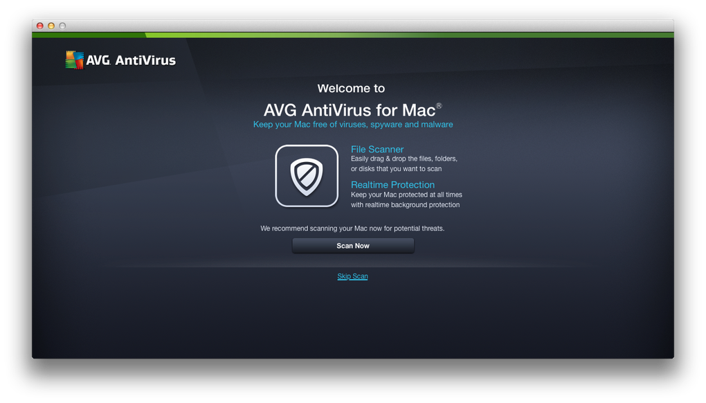Click the 'We recommend scanning your Mac' message
Viewport: 706px width, 403px height.
[352, 229]
